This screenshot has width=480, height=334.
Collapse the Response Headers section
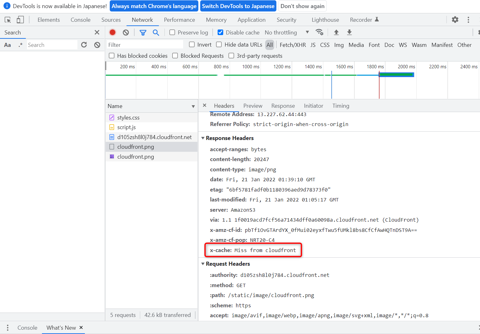tap(203, 138)
